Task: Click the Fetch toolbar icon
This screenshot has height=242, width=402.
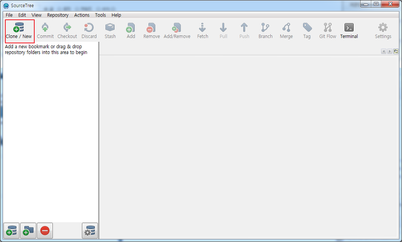Action: 202,28
